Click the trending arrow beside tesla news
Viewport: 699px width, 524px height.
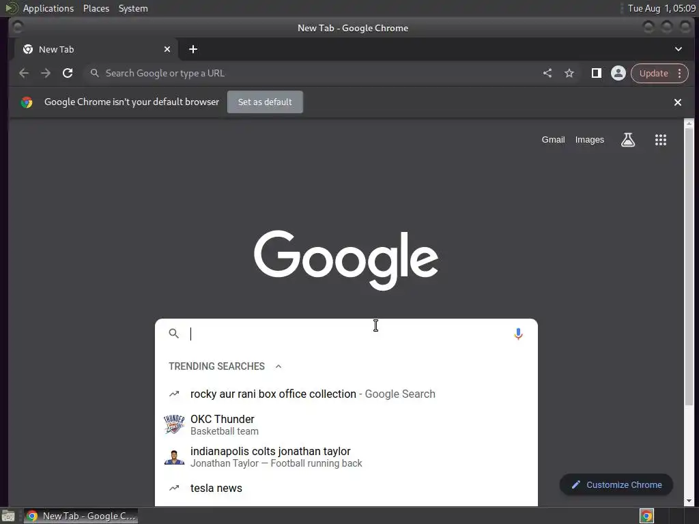[x=174, y=489]
